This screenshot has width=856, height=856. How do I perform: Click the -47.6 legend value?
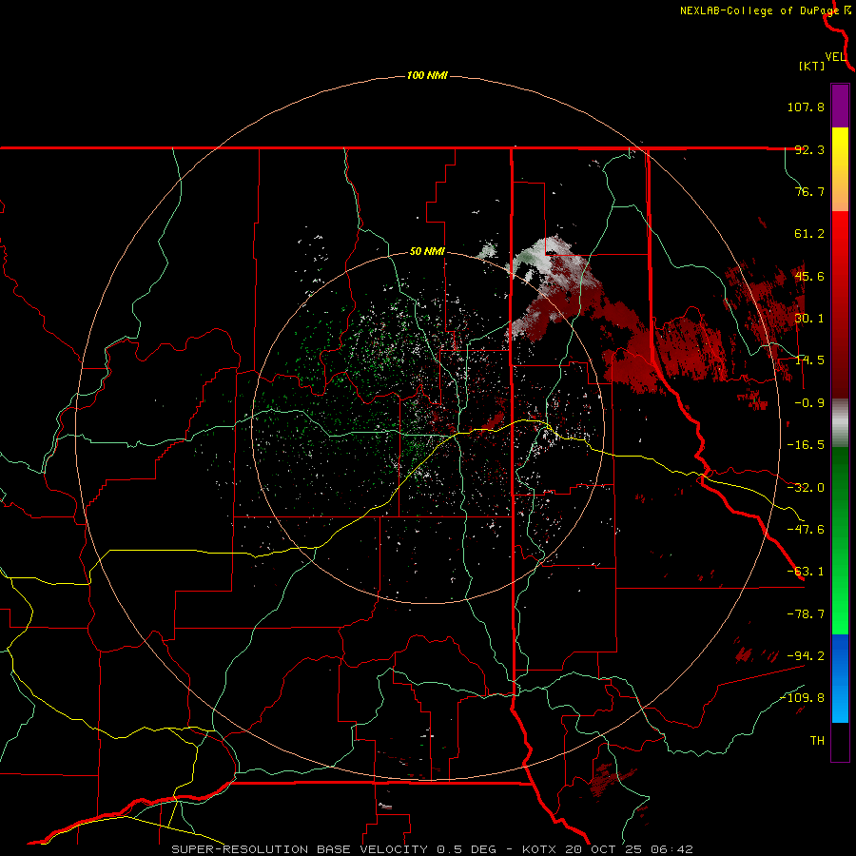pos(806,530)
